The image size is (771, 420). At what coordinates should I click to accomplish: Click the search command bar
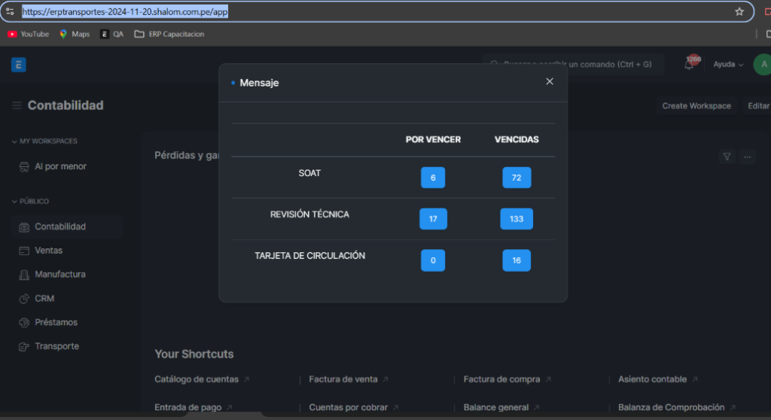(x=573, y=65)
